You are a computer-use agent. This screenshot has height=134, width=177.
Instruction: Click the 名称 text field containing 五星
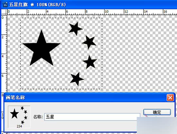(92, 117)
